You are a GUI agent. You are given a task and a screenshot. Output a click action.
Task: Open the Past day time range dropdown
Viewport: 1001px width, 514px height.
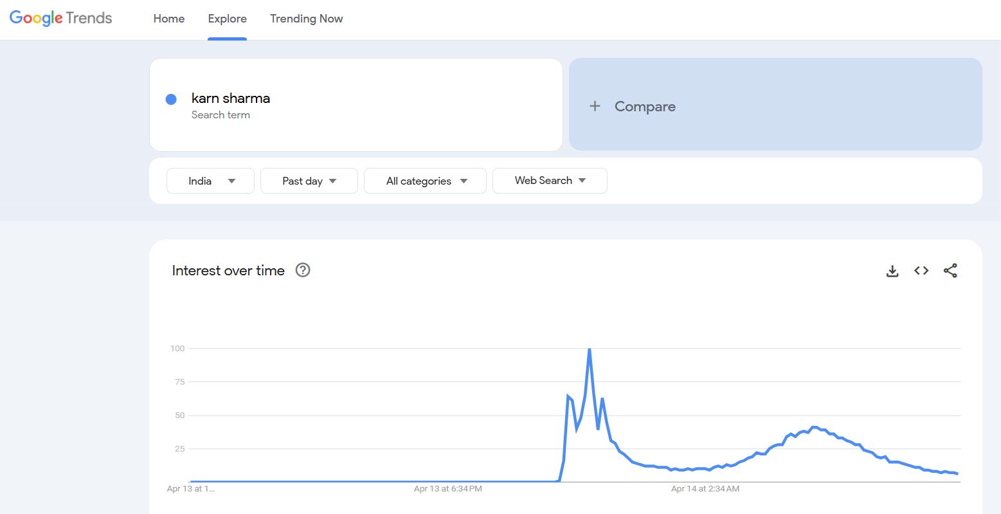[309, 181]
